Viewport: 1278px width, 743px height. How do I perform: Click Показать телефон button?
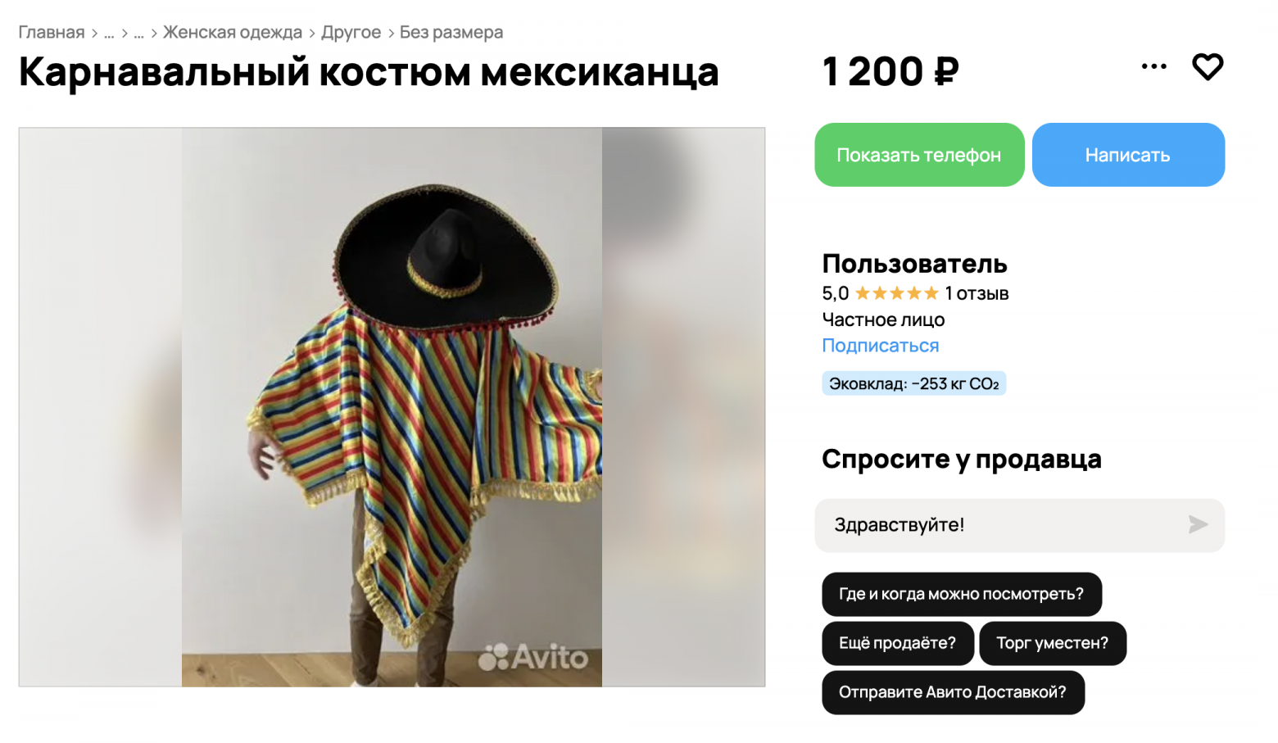click(919, 155)
